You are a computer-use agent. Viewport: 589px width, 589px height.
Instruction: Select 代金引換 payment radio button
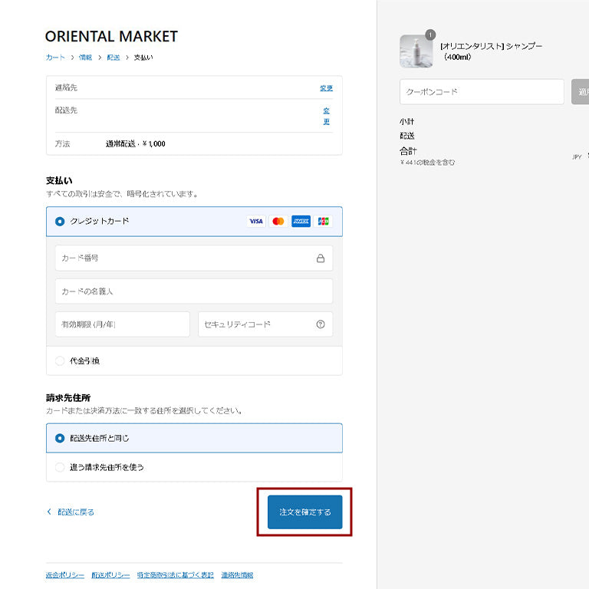click(60, 361)
